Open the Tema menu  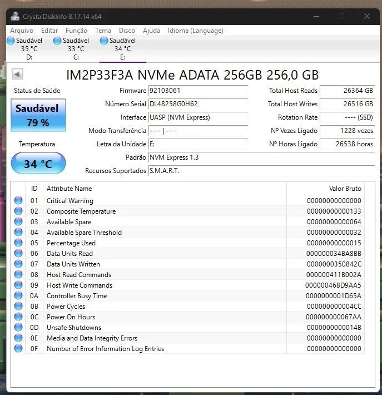point(103,31)
